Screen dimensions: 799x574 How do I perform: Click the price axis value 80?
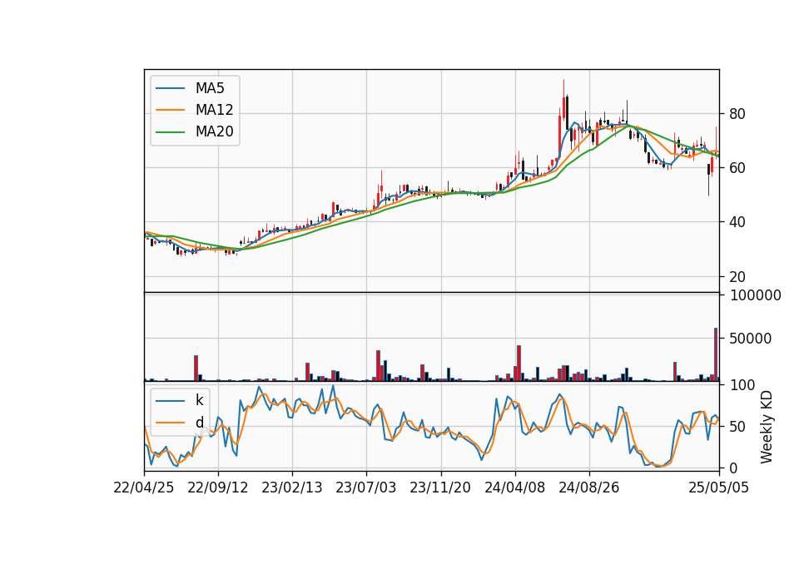737,114
